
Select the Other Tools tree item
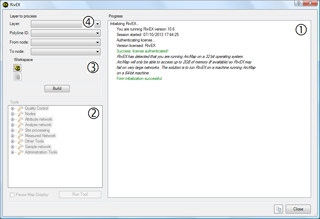click(34, 141)
